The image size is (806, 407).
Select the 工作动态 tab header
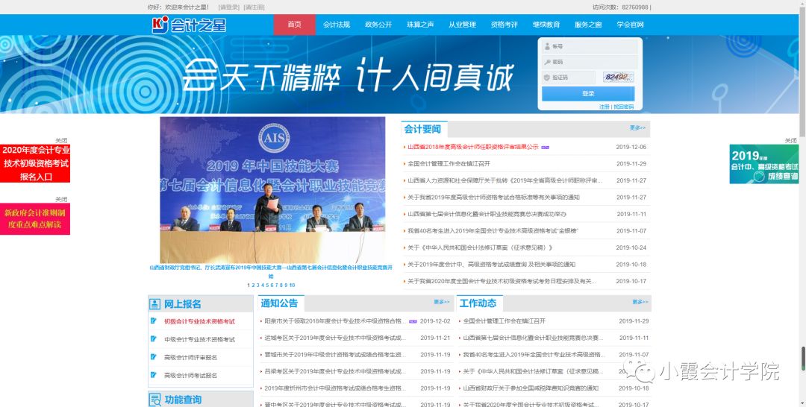pos(478,303)
